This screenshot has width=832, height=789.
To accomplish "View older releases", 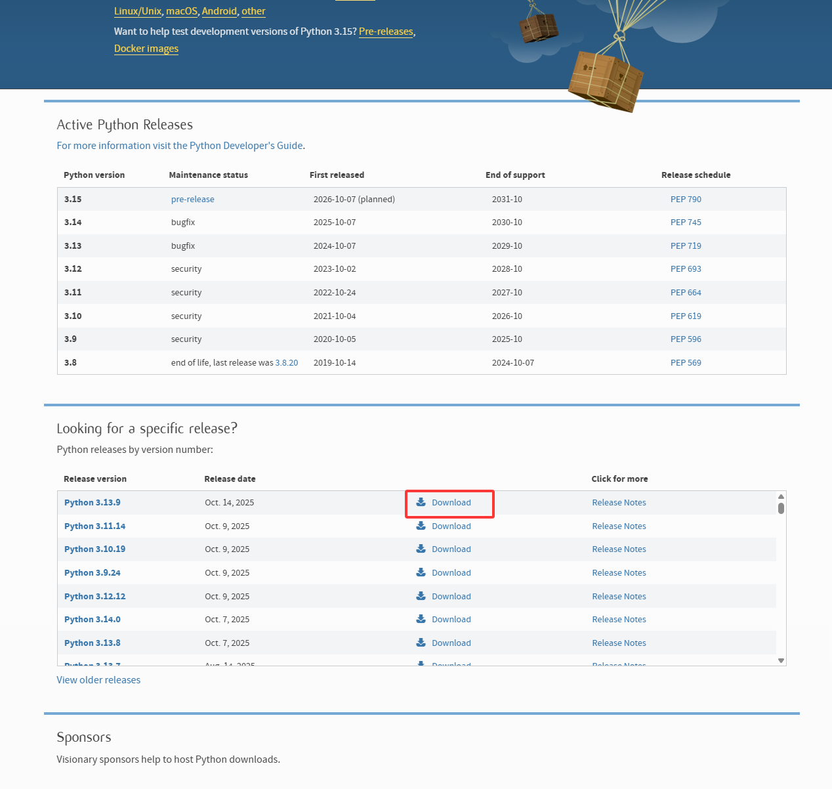I will (98, 680).
